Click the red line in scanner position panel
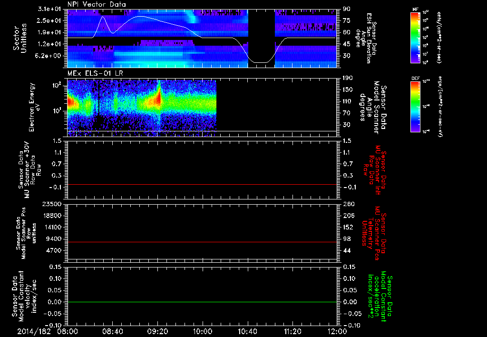Screen dimensions: 487x337 point(202,242)
